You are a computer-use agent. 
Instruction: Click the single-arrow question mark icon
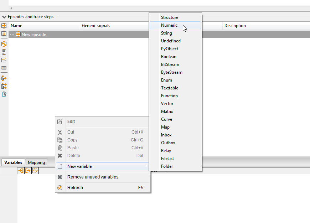pyautogui.click(x=4, y=78)
